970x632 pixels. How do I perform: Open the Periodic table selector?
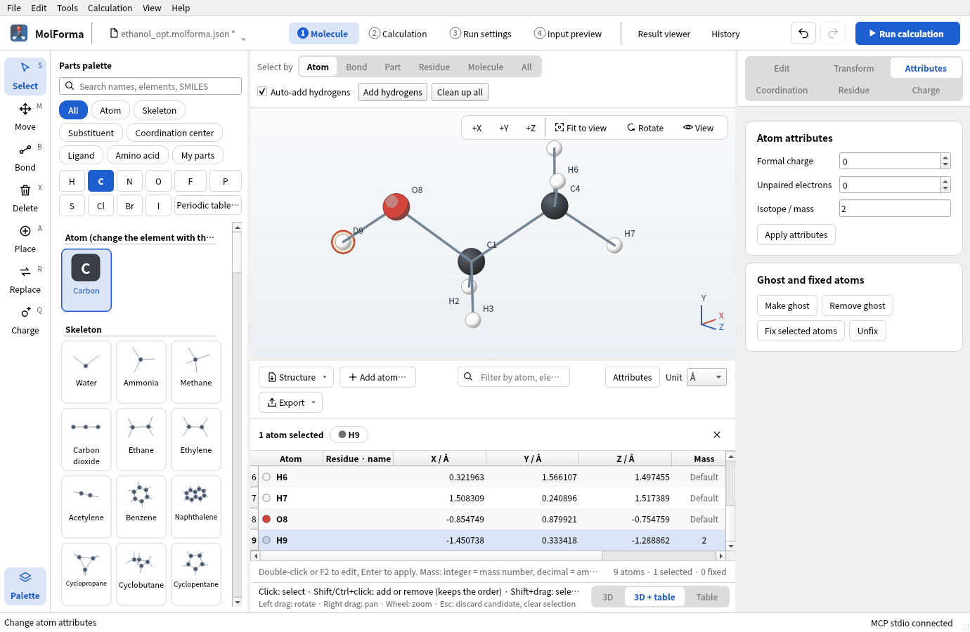[x=208, y=205]
